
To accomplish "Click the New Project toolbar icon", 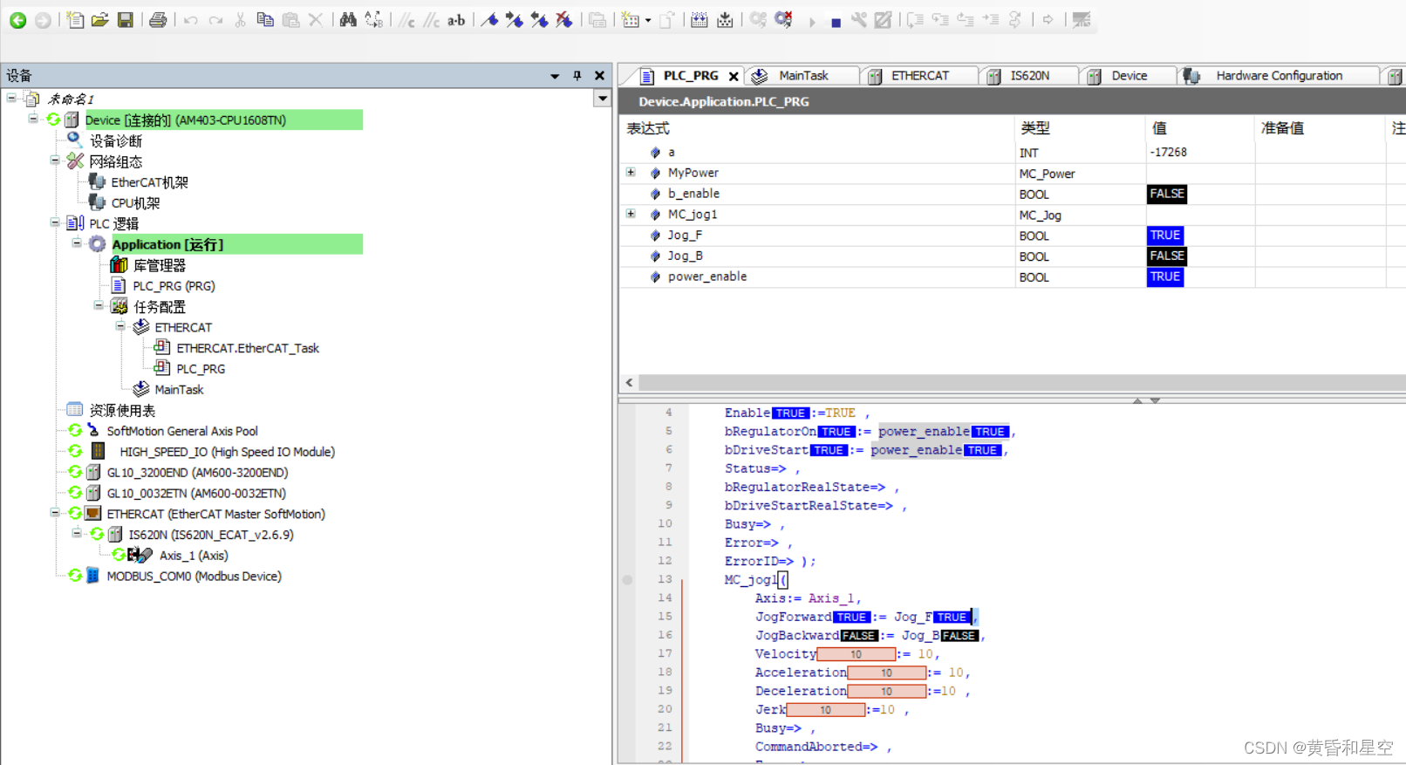I will point(76,20).
